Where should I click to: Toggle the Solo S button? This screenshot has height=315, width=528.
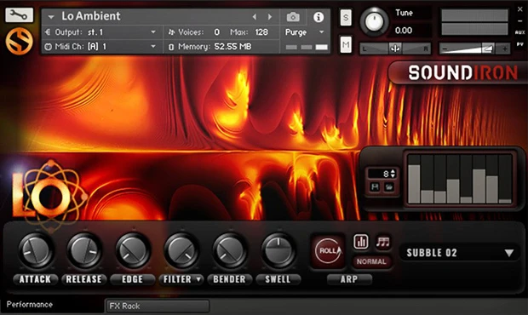click(346, 17)
